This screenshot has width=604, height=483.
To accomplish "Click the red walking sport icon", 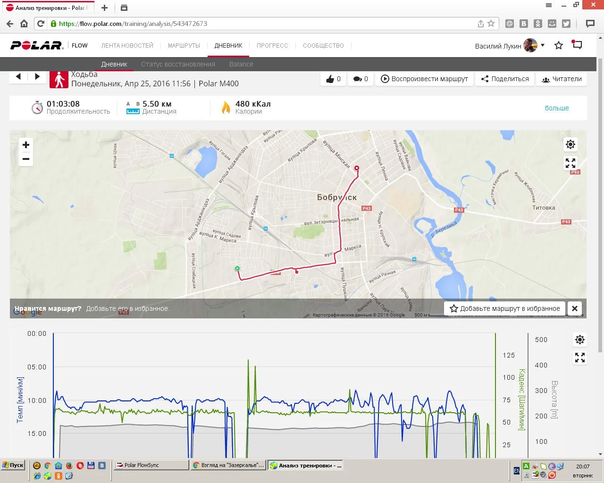I will click(59, 79).
